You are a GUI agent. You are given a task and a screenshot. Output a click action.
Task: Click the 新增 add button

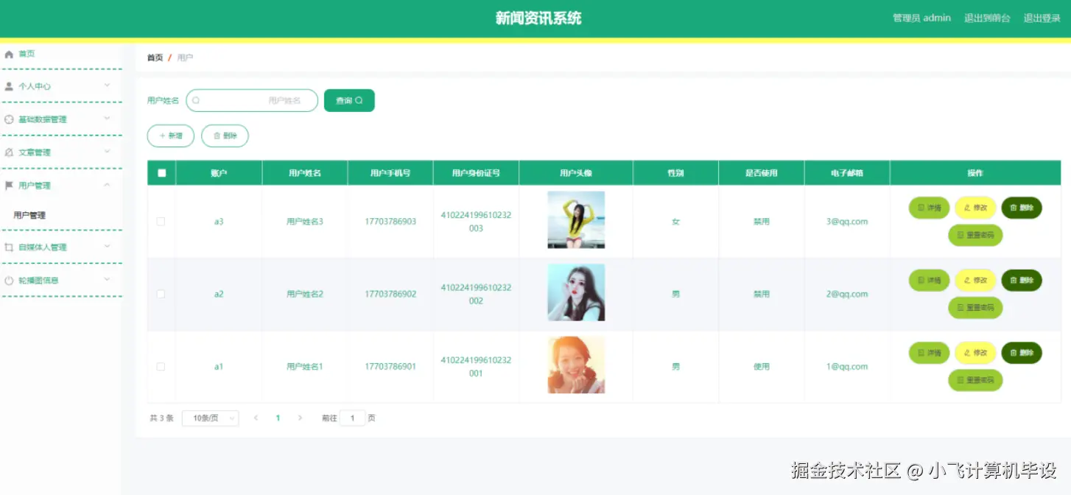coord(171,136)
